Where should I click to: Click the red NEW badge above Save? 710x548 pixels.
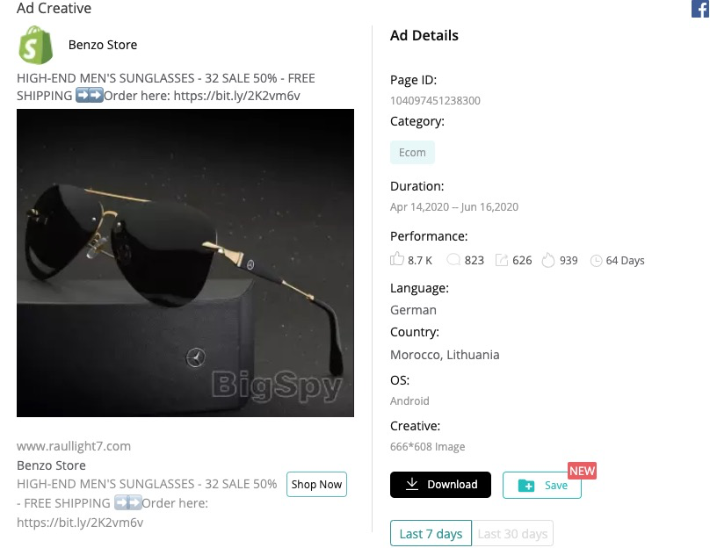582,470
